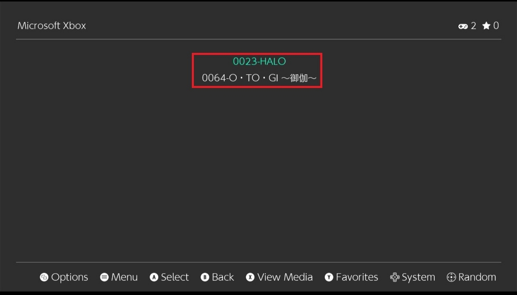Open the Menu text label
This screenshot has height=295, width=517.
[125, 277]
